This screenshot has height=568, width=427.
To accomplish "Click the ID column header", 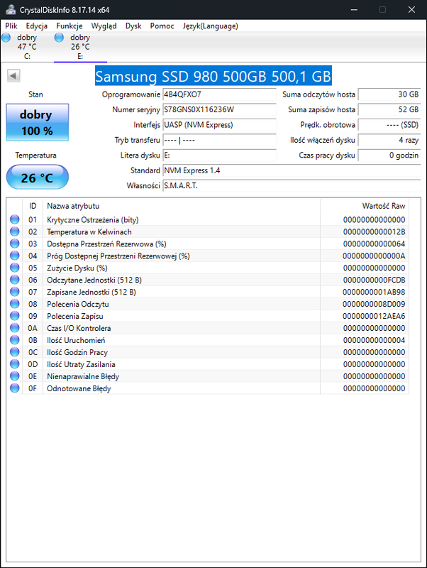I will pyautogui.click(x=33, y=206).
